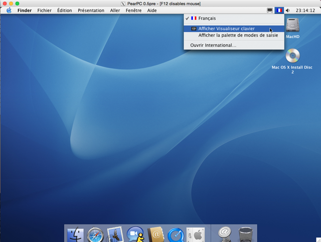
Task: Open System Preferences from the Dock
Action: coord(196,235)
